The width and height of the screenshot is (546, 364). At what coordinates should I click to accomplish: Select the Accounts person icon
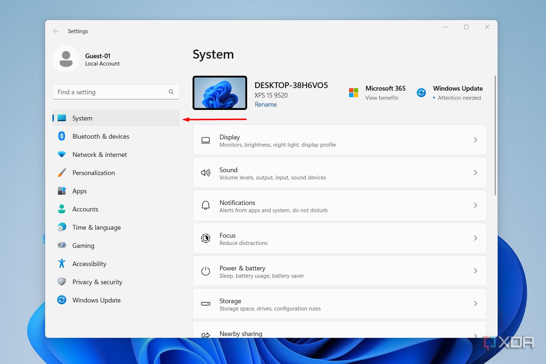(x=62, y=209)
